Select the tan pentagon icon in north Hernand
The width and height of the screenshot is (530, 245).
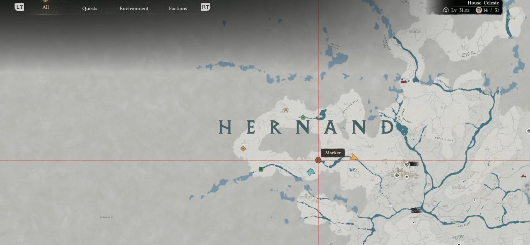(286, 110)
